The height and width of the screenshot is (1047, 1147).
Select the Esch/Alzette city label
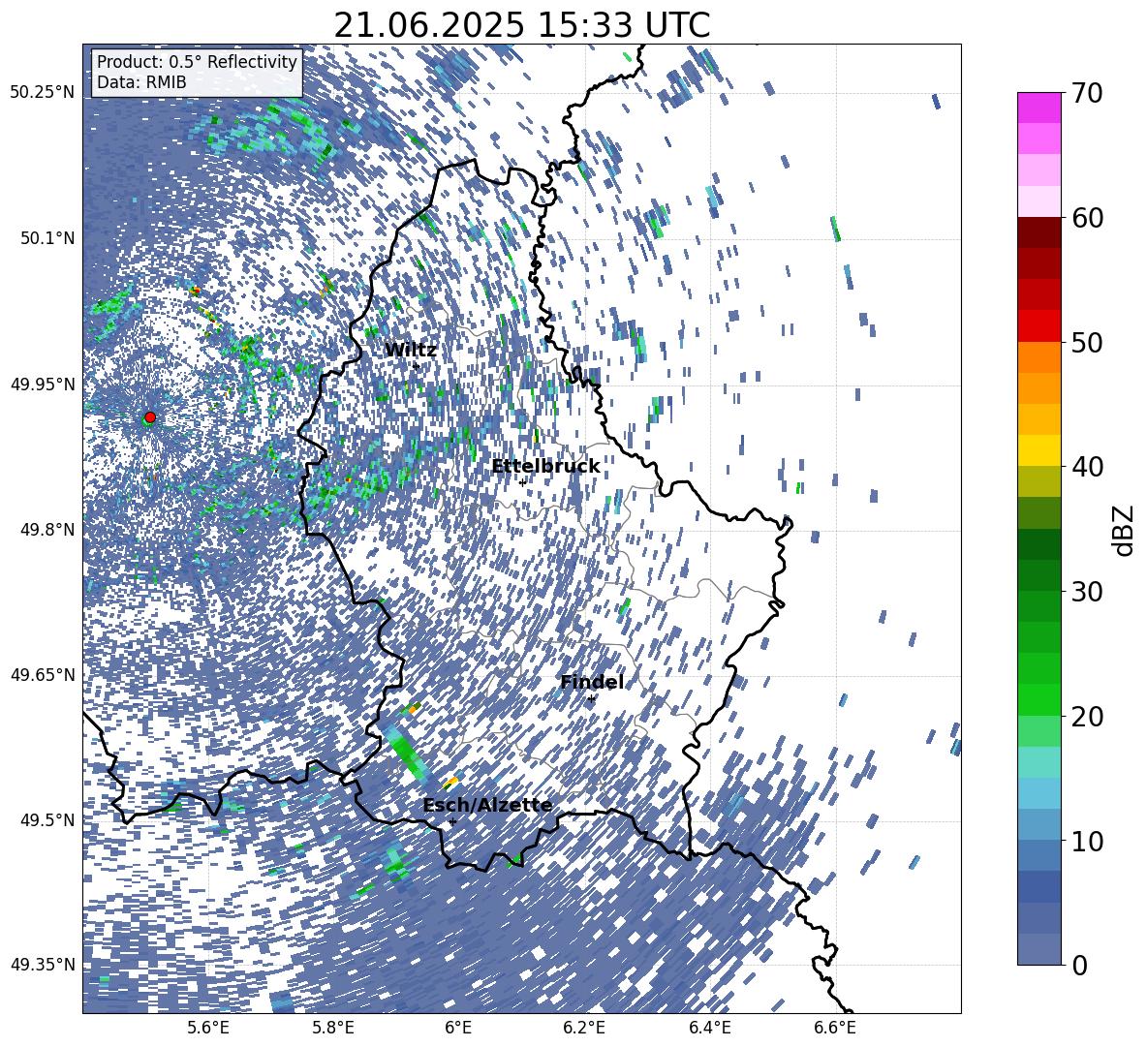[x=487, y=806]
